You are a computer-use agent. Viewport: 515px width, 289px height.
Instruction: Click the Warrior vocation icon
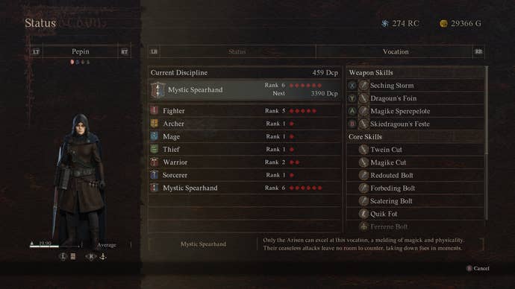tap(154, 162)
